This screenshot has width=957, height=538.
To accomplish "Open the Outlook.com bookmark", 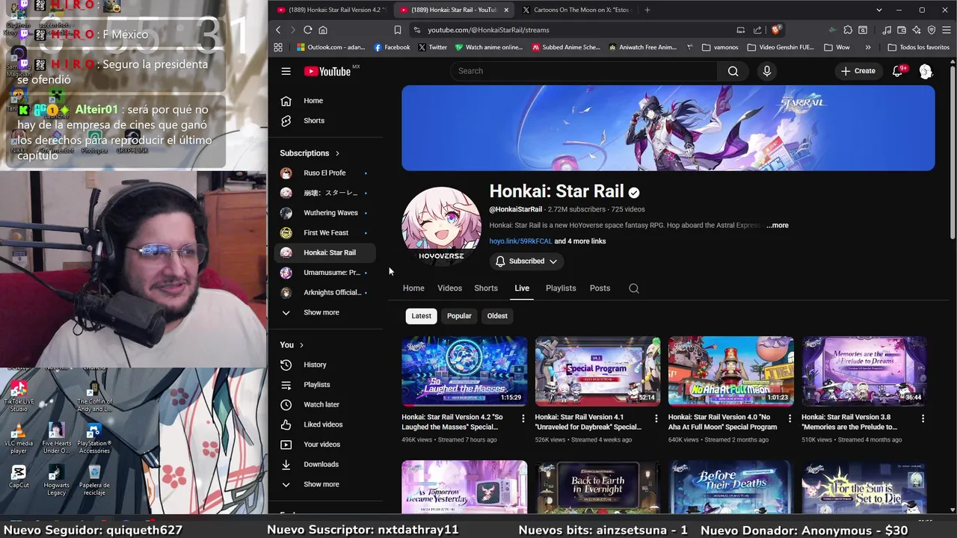I will pyautogui.click(x=330, y=47).
